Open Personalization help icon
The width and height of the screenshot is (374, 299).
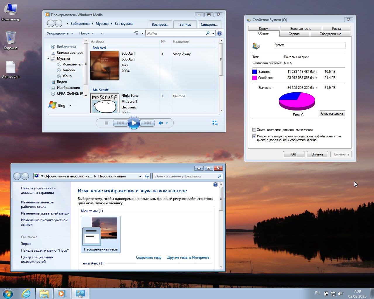[216, 185]
